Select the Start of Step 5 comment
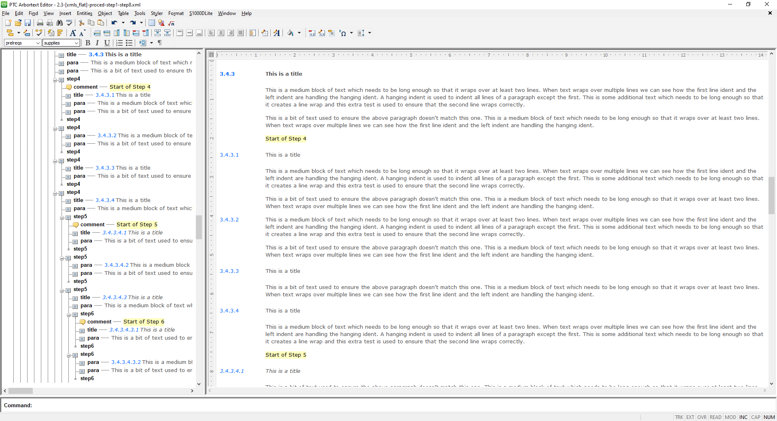This screenshot has width=777, height=421. [x=137, y=224]
